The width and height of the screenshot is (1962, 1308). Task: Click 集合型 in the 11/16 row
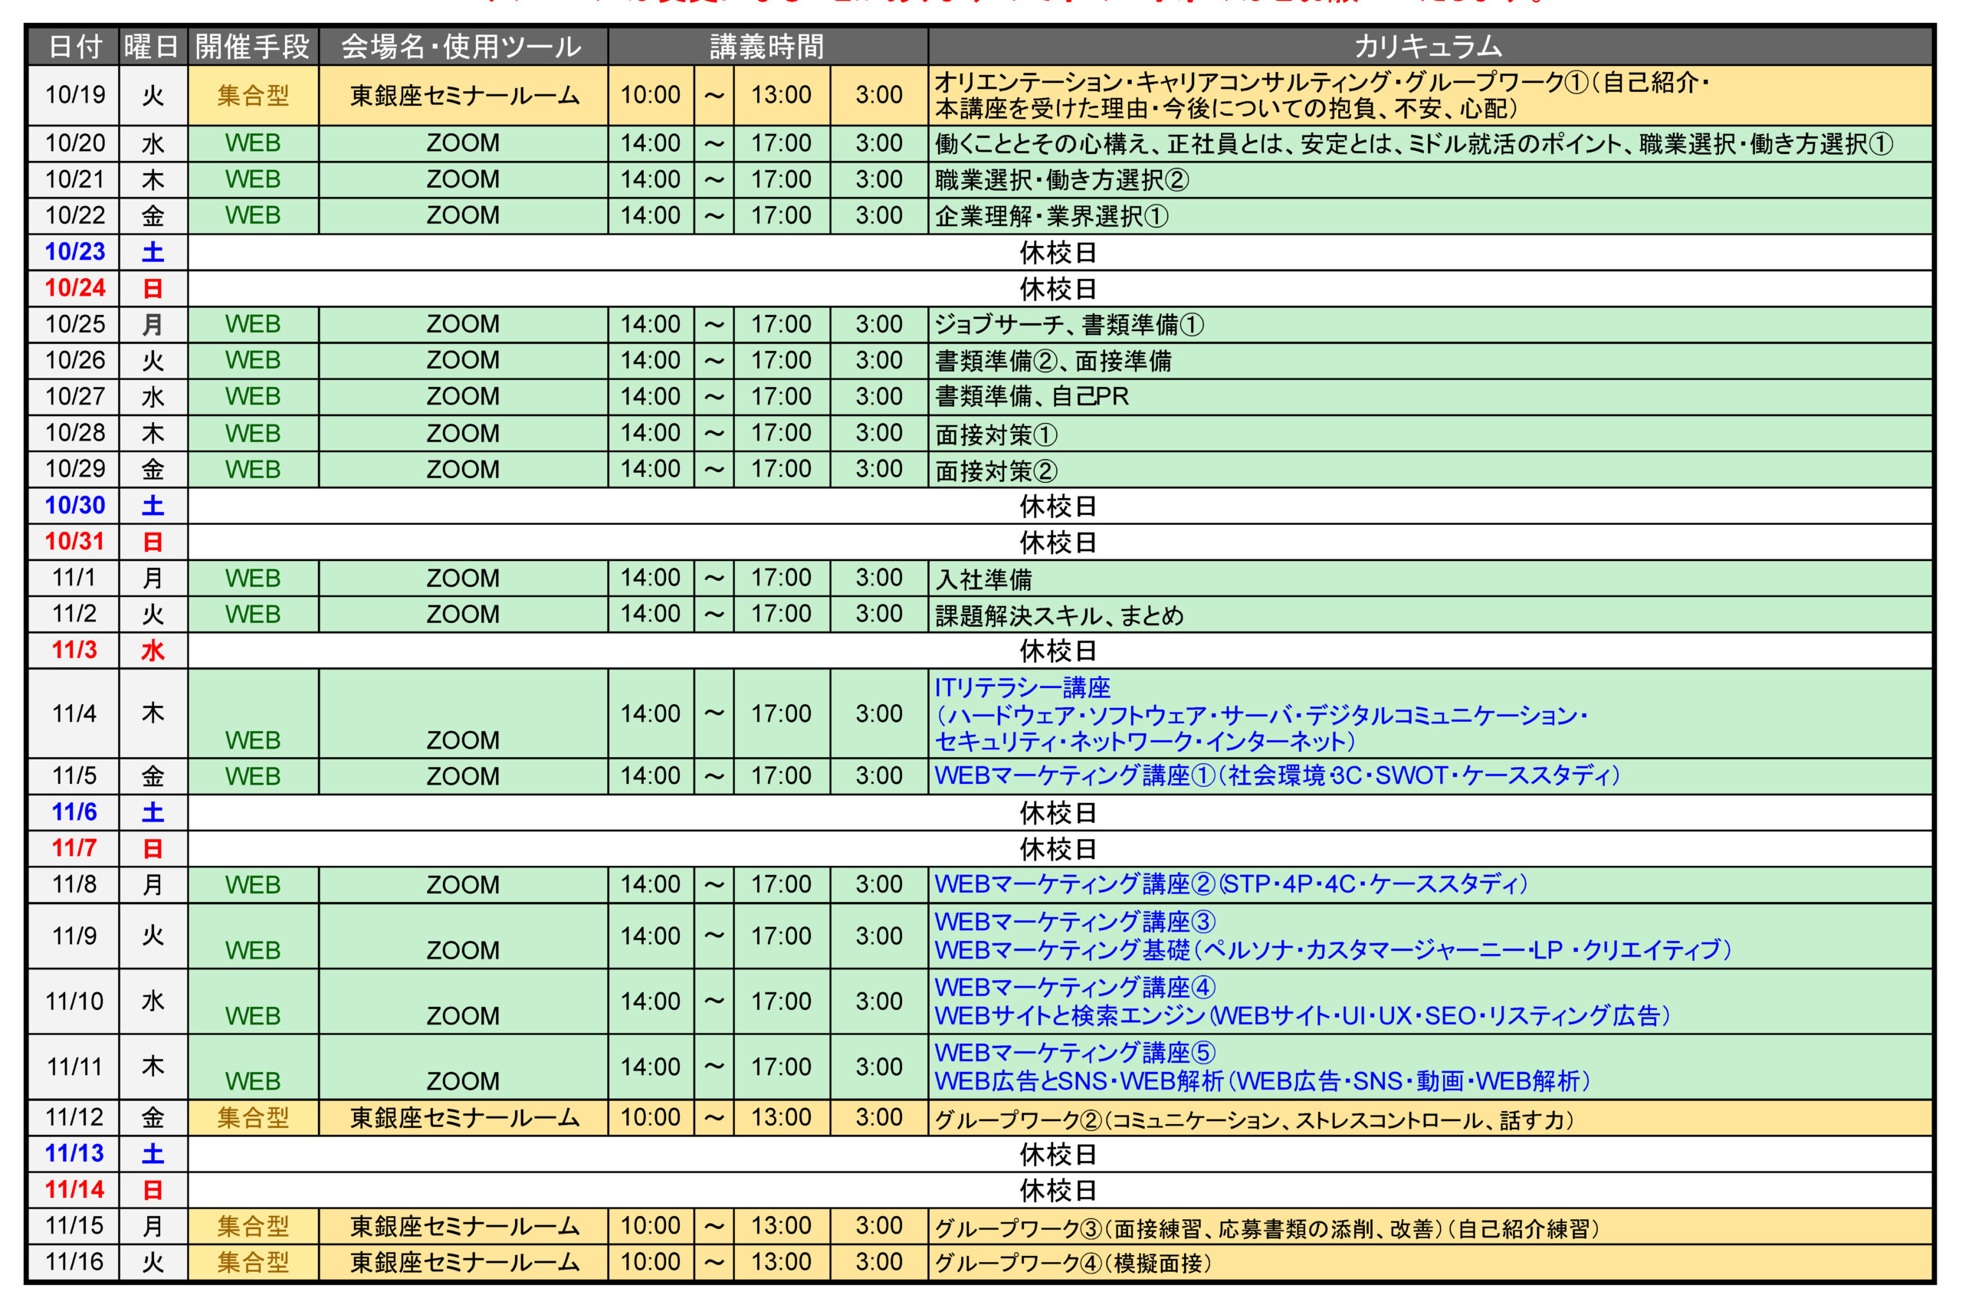[x=253, y=1263]
